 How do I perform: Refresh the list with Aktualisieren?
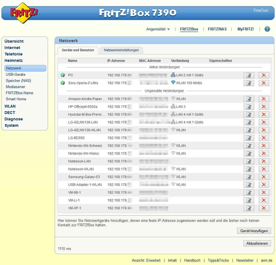pyautogui.click(x=257, y=243)
